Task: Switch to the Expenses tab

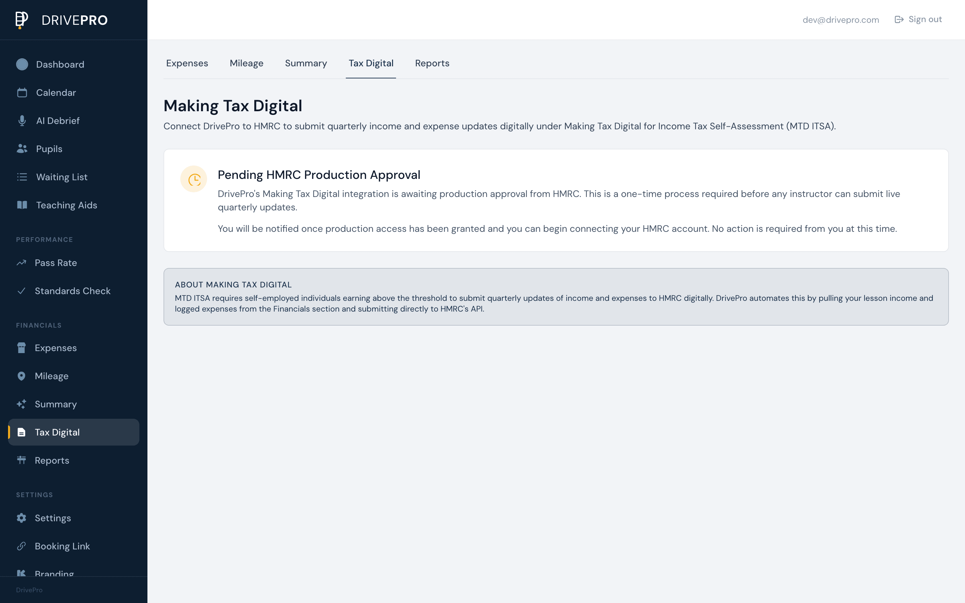Action: click(187, 63)
